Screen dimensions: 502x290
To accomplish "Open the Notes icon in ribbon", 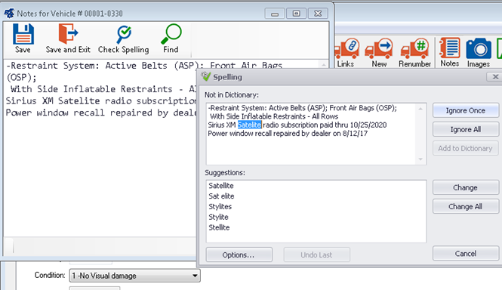I will 450,48.
